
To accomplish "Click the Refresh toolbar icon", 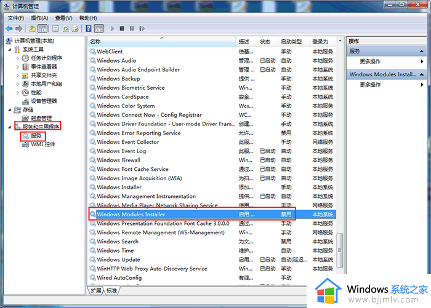I will [x=66, y=28].
